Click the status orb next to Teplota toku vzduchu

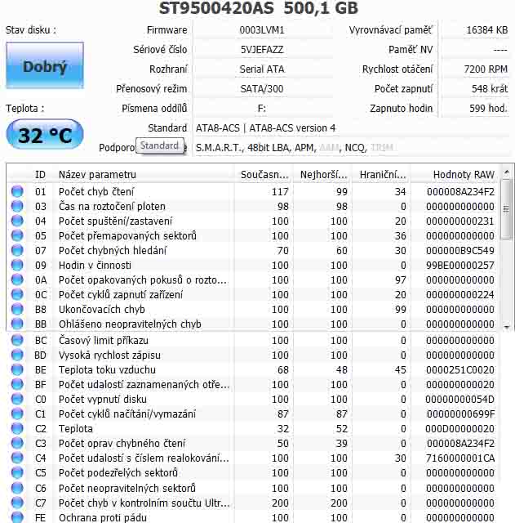pos(17,369)
